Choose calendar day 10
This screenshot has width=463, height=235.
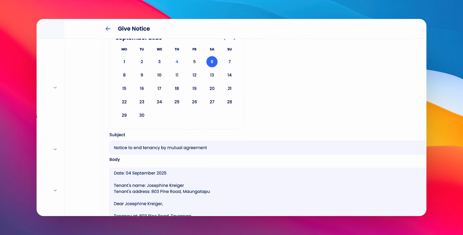[159, 75]
